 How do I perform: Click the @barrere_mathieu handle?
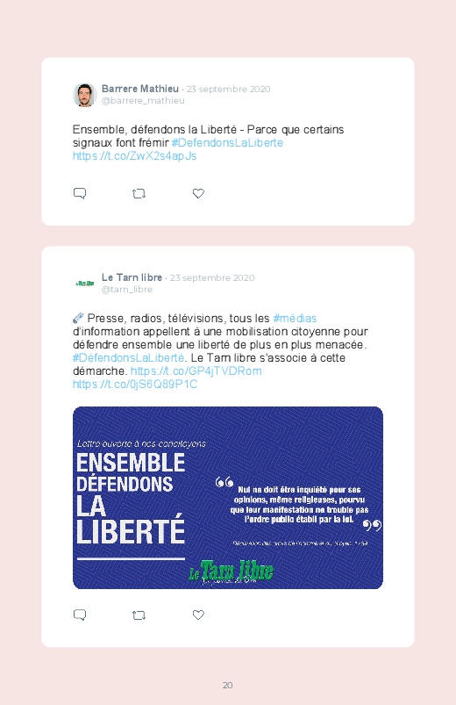pos(143,101)
